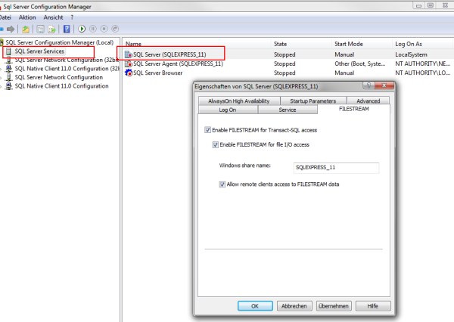Open the question mark help menu

(72, 17)
